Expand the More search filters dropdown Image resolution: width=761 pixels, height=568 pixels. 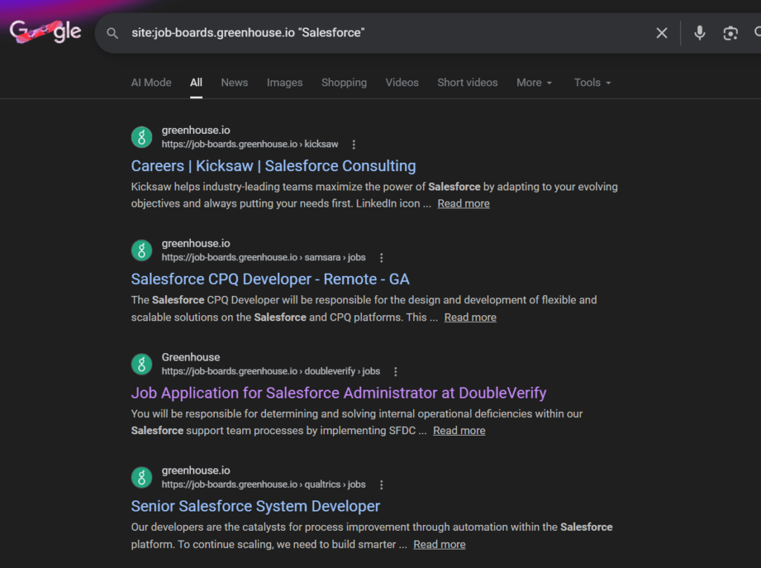tap(534, 83)
